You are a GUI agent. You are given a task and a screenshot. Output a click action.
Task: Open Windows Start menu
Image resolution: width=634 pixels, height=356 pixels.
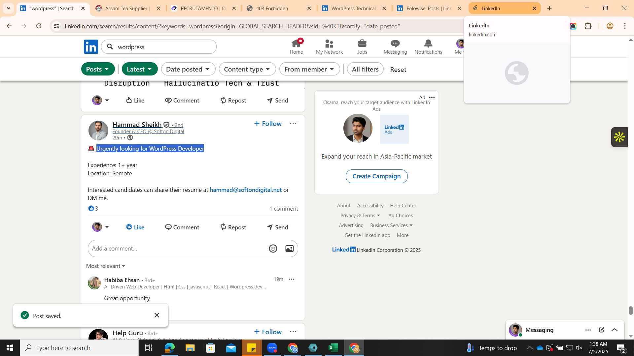[x=10, y=348]
